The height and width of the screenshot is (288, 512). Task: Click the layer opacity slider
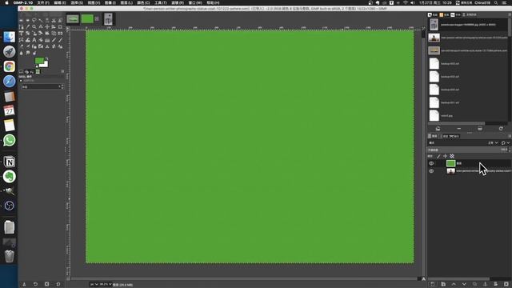tap(469, 150)
